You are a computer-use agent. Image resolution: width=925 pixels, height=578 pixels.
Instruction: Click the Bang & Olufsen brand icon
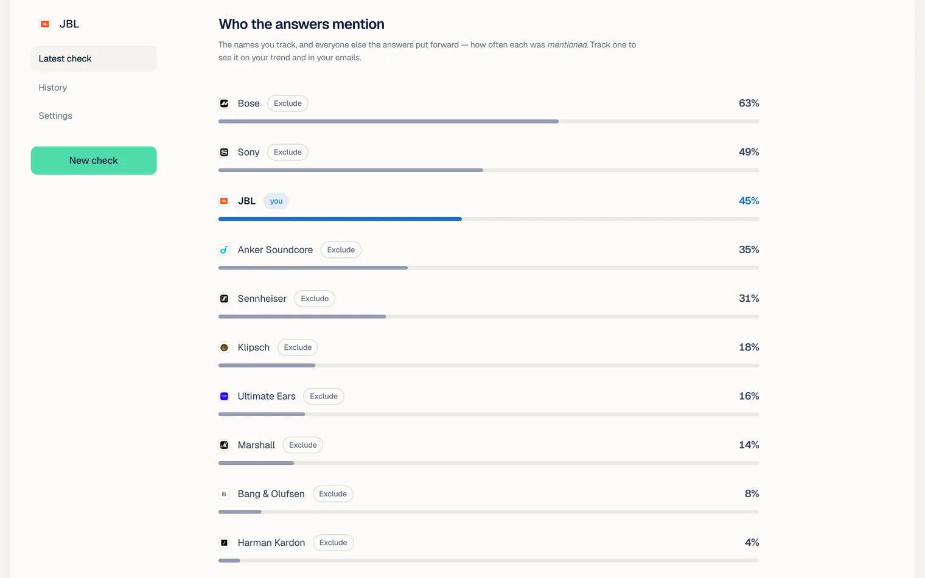coord(224,494)
